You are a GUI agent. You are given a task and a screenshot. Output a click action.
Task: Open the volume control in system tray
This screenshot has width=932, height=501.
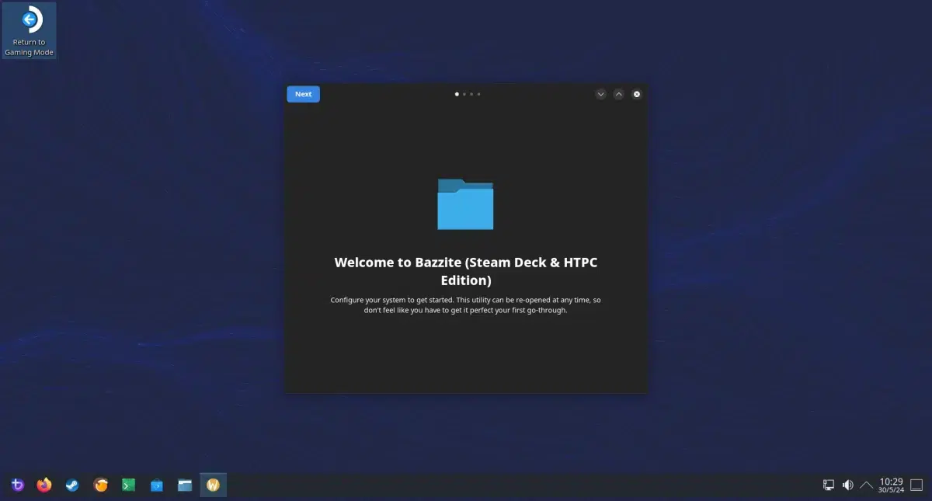click(x=847, y=484)
